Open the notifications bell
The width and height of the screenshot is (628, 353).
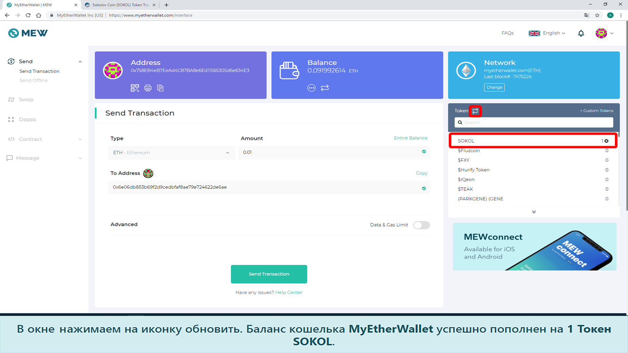click(581, 33)
